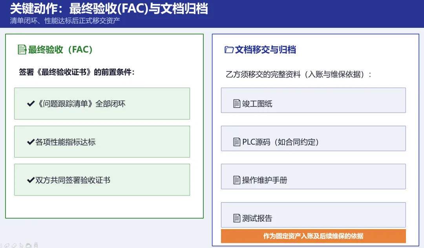This screenshot has height=248, width=424.
Task: Click the remote control icon
Action: tap(36, 245)
